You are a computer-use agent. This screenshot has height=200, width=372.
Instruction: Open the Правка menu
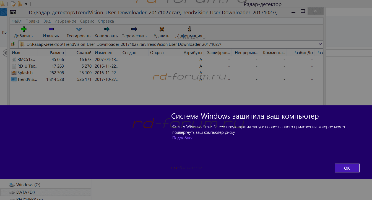32,21
